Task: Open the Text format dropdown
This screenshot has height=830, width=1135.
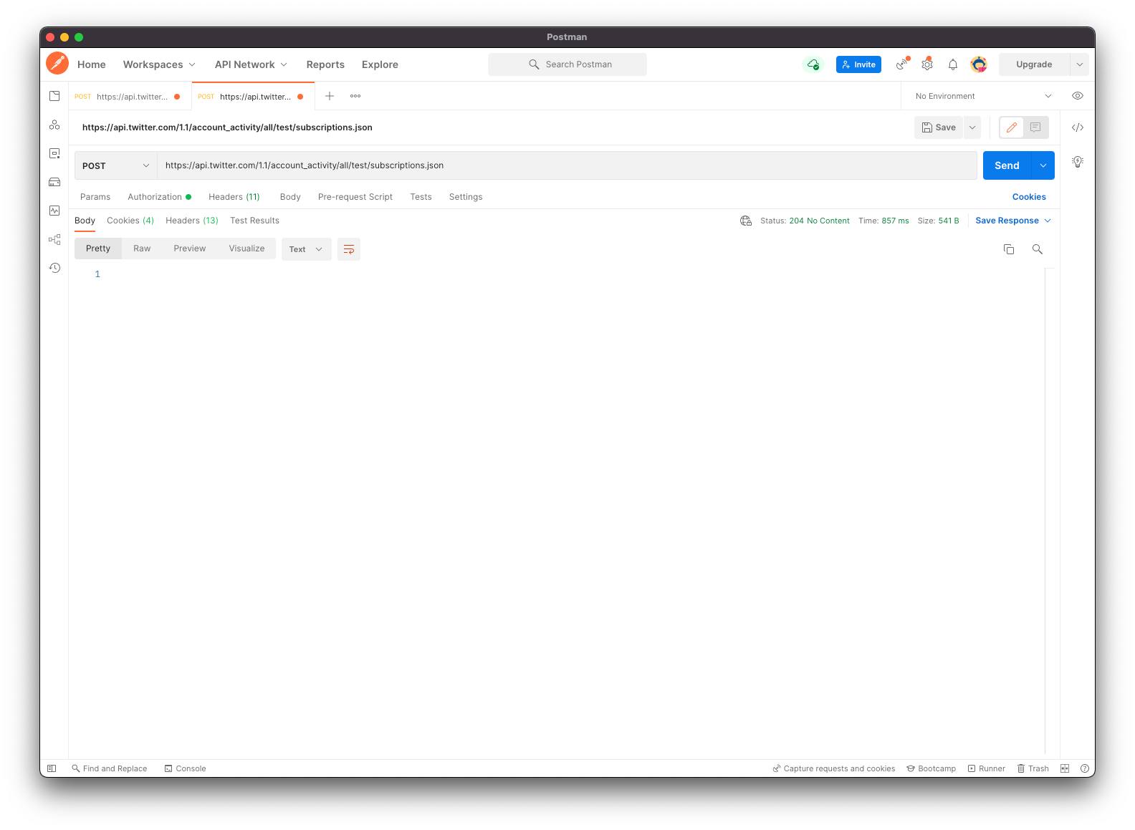Action: (307, 249)
